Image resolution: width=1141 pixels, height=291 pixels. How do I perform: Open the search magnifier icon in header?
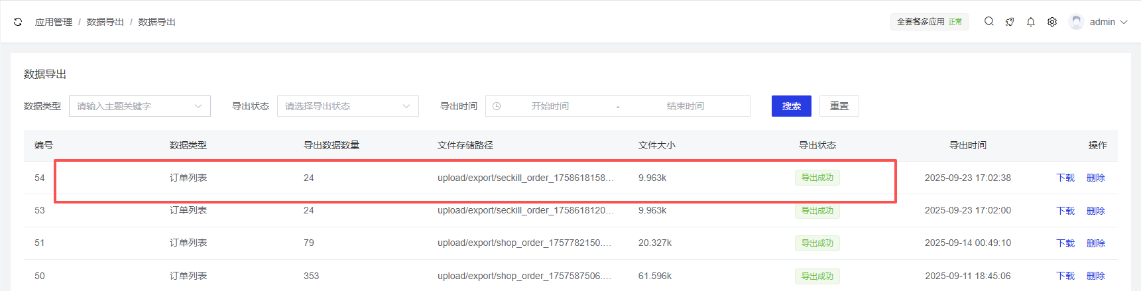989,21
